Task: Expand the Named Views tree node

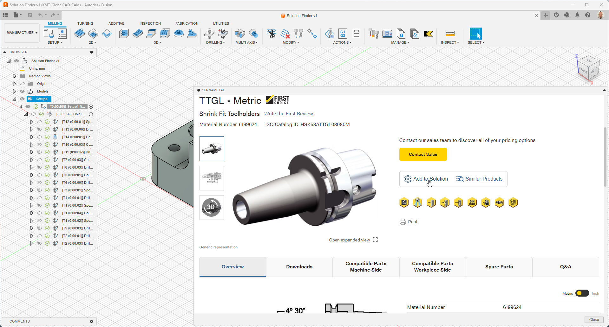Action: [14, 76]
